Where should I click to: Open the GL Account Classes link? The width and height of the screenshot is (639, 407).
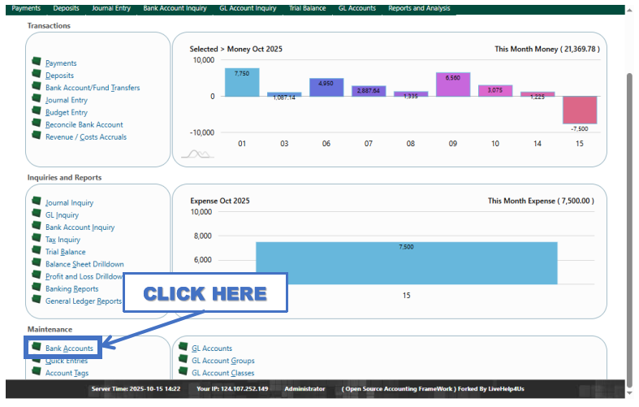[222, 373]
